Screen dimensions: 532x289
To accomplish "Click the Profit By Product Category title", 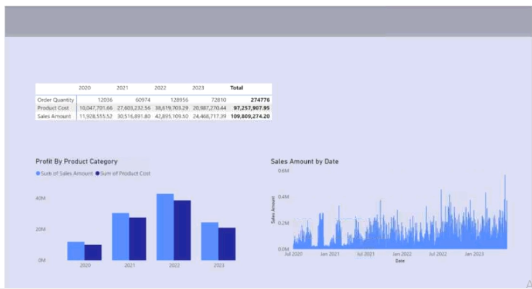I will click(76, 161).
